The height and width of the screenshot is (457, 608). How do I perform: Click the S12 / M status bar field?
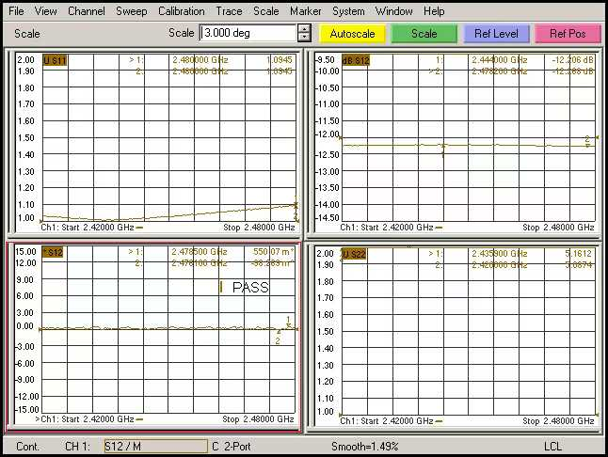tap(154, 447)
